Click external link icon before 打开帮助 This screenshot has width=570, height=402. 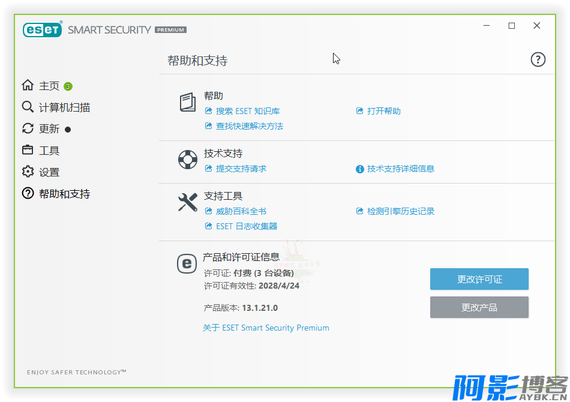pos(359,111)
